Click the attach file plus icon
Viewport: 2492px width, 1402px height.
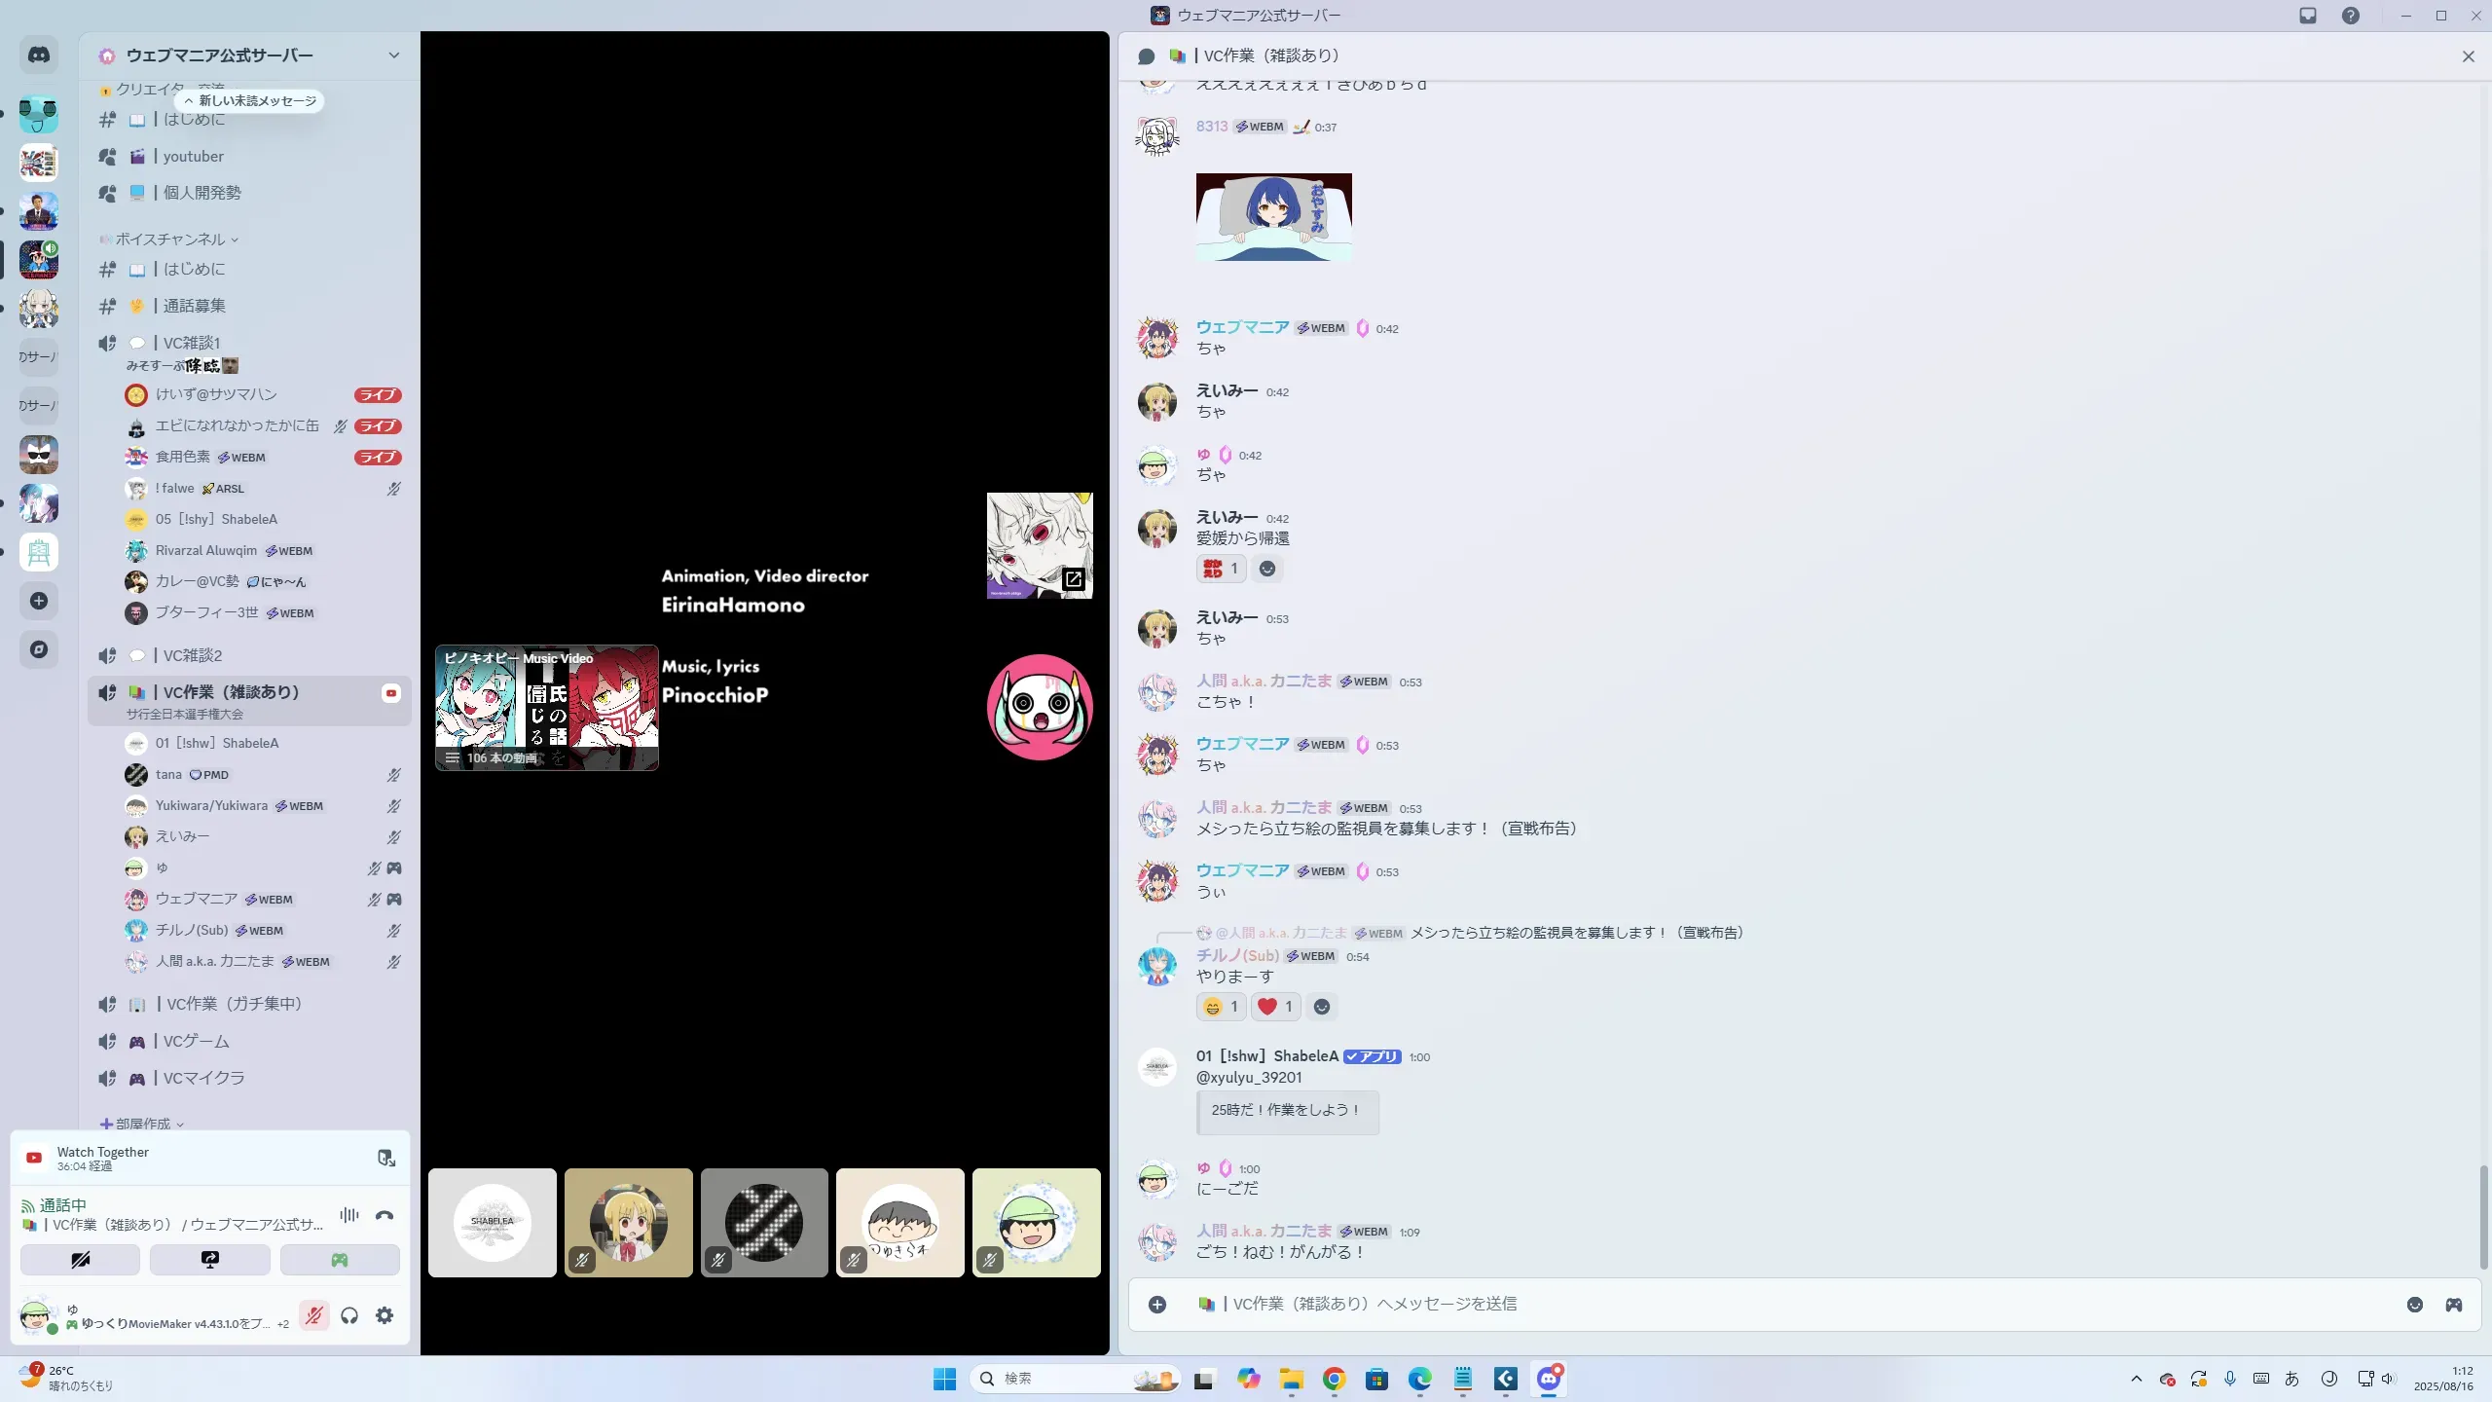(x=1157, y=1305)
